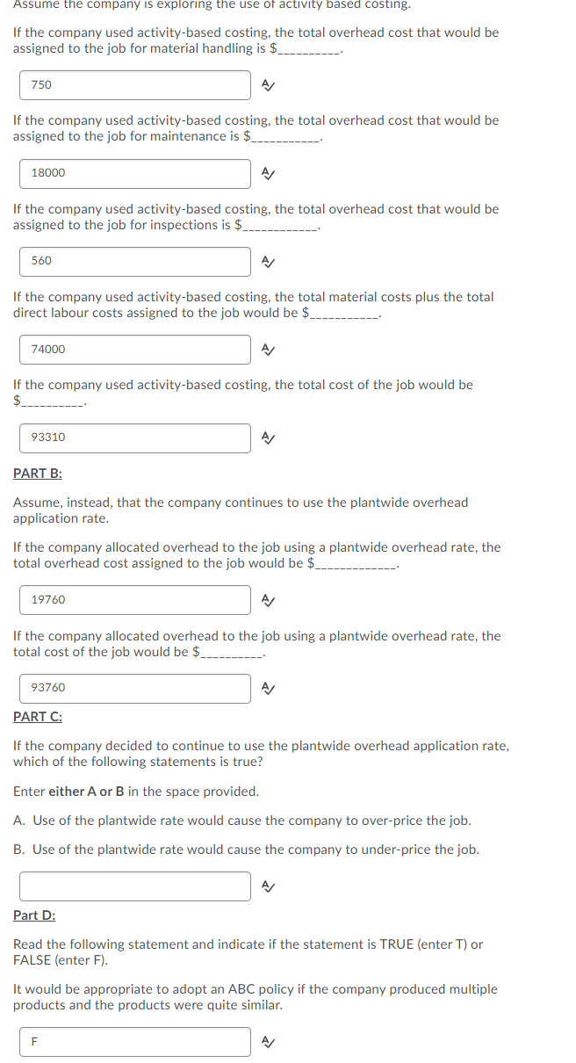
Task: Click the check-answer icon next to the 74000 field
Action: pos(268,350)
